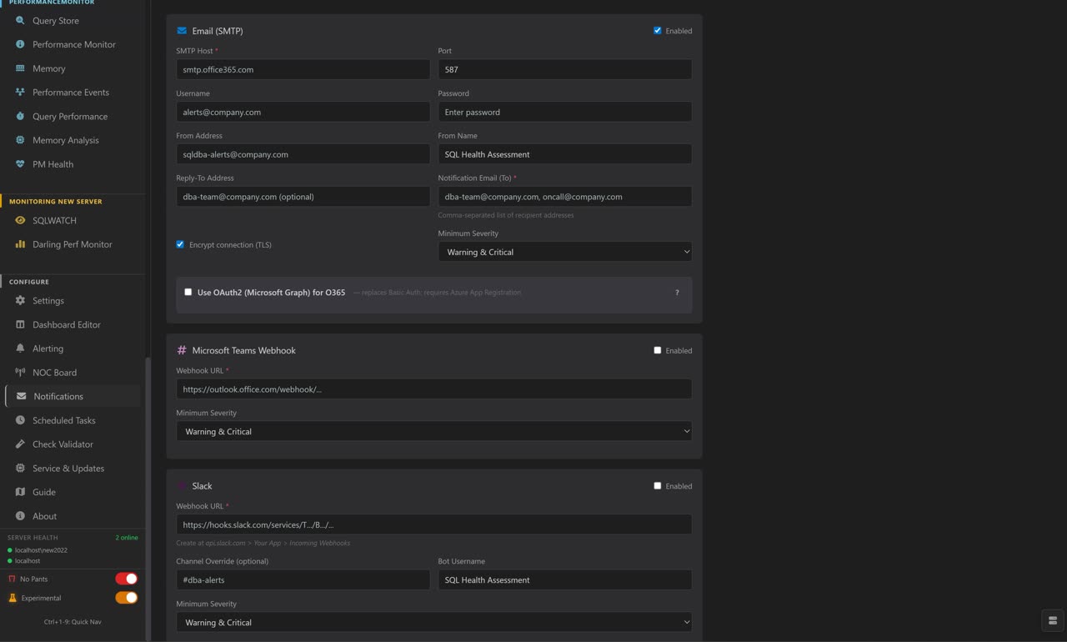The height and width of the screenshot is (642, 1067).
Task: Open the Email Minimum Severity dropdown
Action: click(564, 251)
